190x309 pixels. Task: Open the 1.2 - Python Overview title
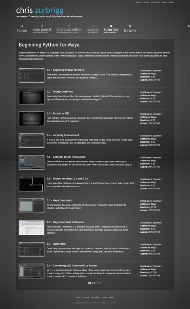pos(60,92)
